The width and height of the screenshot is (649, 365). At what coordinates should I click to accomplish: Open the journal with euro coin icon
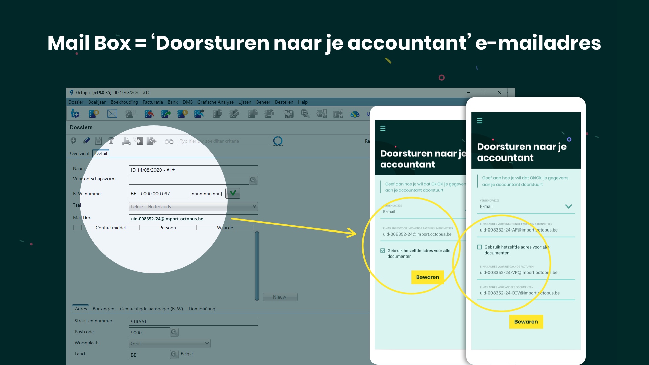pos(183,114)
